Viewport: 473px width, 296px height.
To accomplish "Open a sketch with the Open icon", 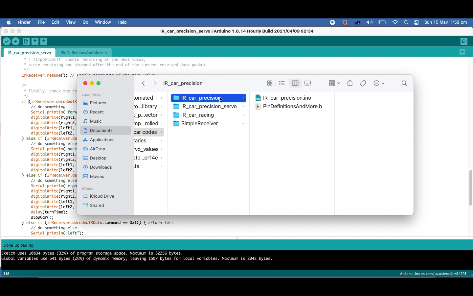I will 35,41.
